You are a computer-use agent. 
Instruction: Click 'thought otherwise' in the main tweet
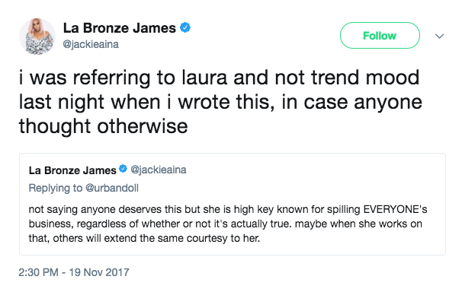tap(103, 126)
